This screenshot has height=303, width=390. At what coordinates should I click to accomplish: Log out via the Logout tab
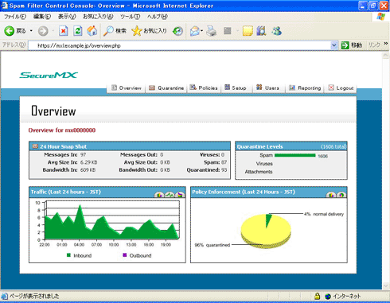coord(341,87)
